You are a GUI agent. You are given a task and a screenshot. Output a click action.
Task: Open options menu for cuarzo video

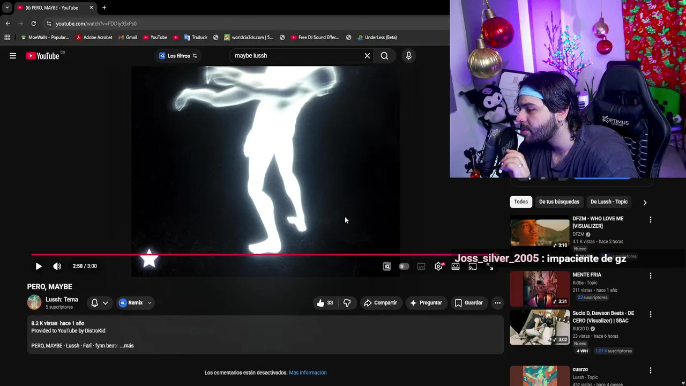pos(651,370)
